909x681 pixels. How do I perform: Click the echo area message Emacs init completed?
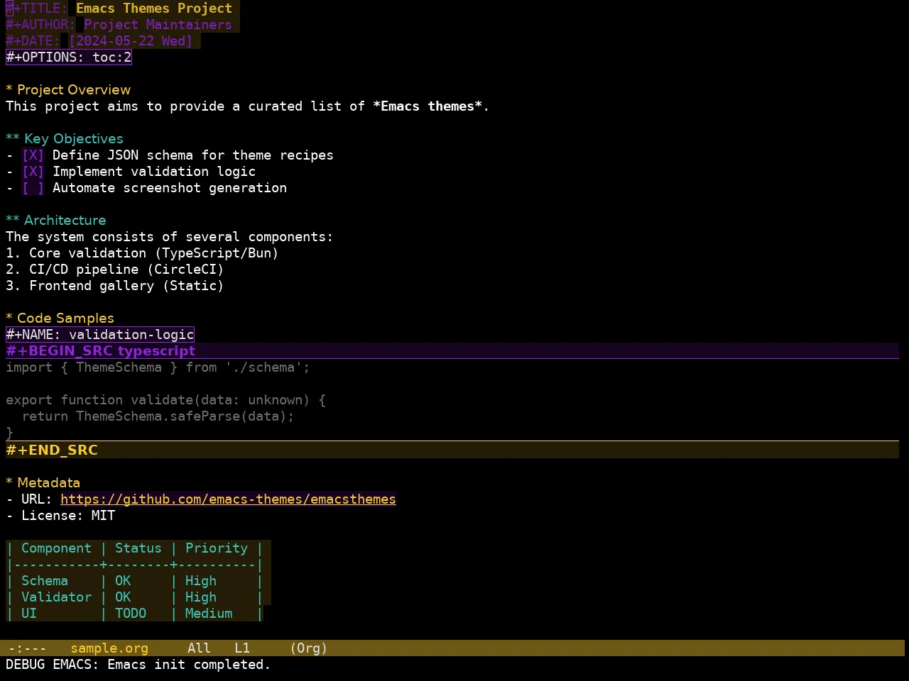[x=138, y=665]
